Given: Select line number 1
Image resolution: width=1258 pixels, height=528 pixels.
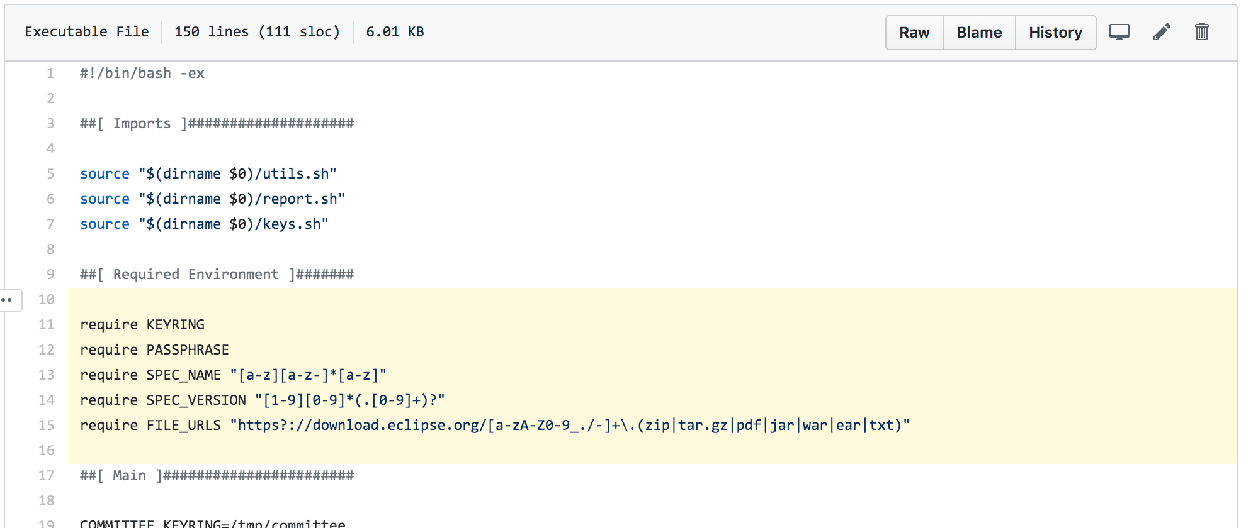Looking at the screenshot, I should (50, 74).
